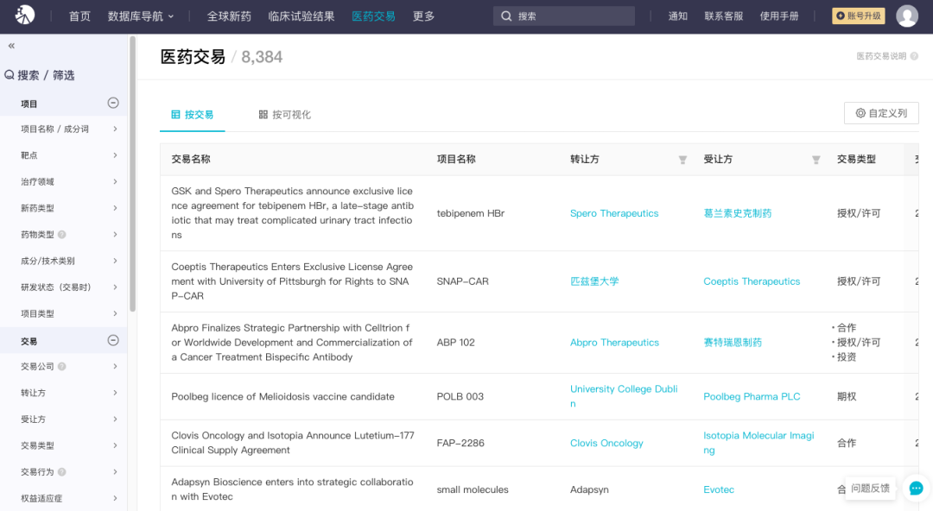Click the 自定义列 customize columns button

click(881, 113)
